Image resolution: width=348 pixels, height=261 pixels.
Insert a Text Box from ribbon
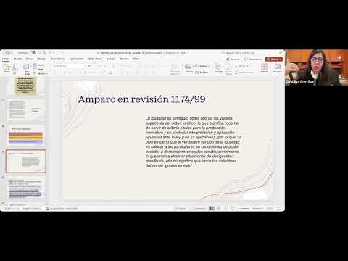[x=202, y=72]
